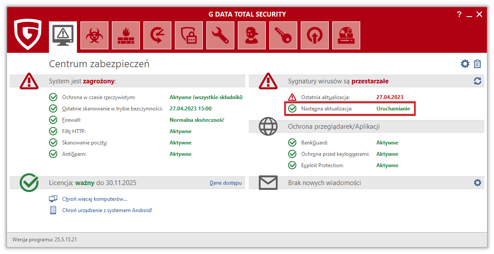
Task: Close the G DATA Total Security window
Action: click(479, 14)
